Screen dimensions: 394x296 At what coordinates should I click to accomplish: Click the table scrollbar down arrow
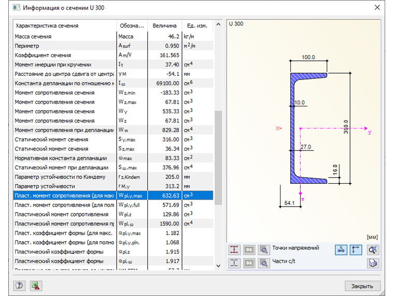point(218,266)
